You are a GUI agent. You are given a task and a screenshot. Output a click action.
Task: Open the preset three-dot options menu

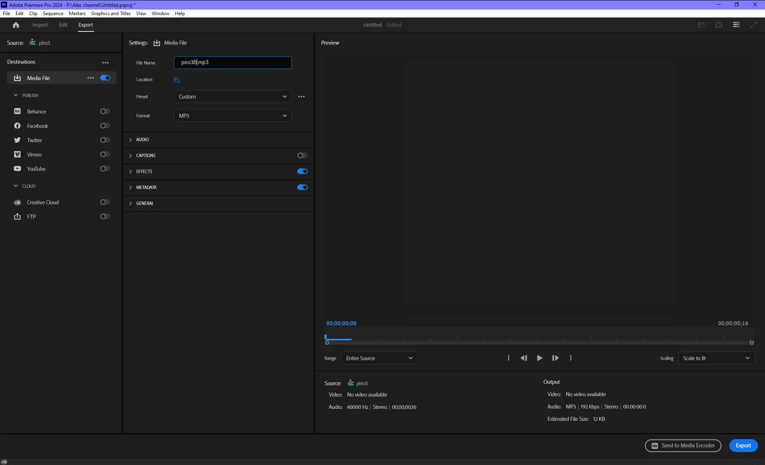301,97
